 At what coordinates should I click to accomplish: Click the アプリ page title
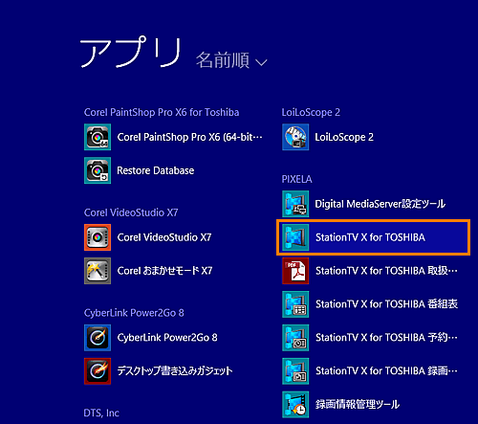coord(131,52)
